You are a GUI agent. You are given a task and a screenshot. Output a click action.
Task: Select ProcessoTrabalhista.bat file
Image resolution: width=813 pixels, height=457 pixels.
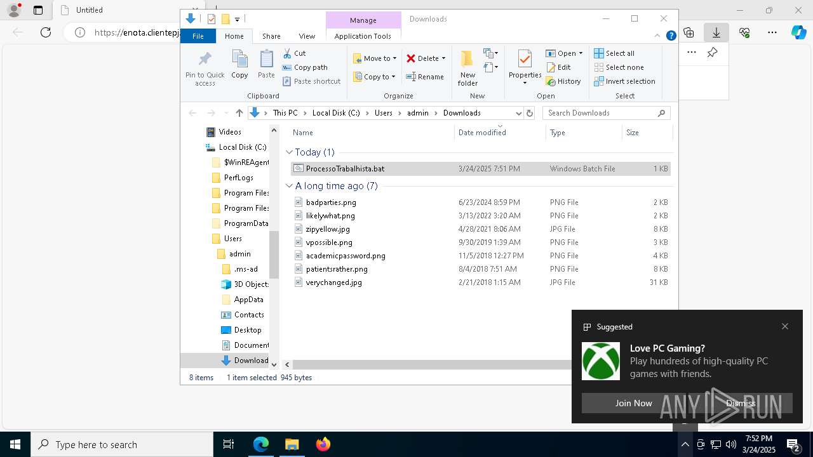pyautogui.click(x=481, y=169)
